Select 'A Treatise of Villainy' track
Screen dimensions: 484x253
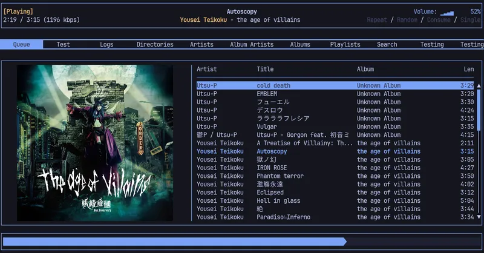point(335,143)
